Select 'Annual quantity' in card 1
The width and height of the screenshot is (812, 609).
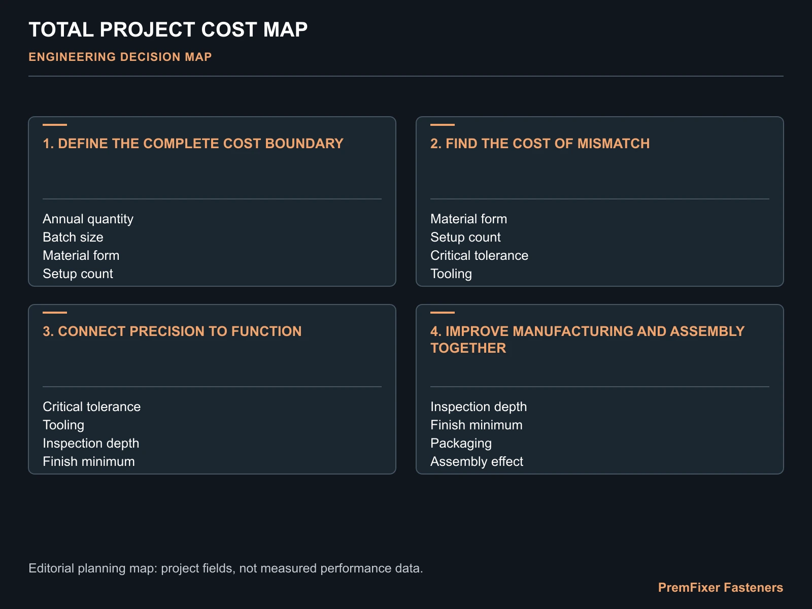(88, 219)
